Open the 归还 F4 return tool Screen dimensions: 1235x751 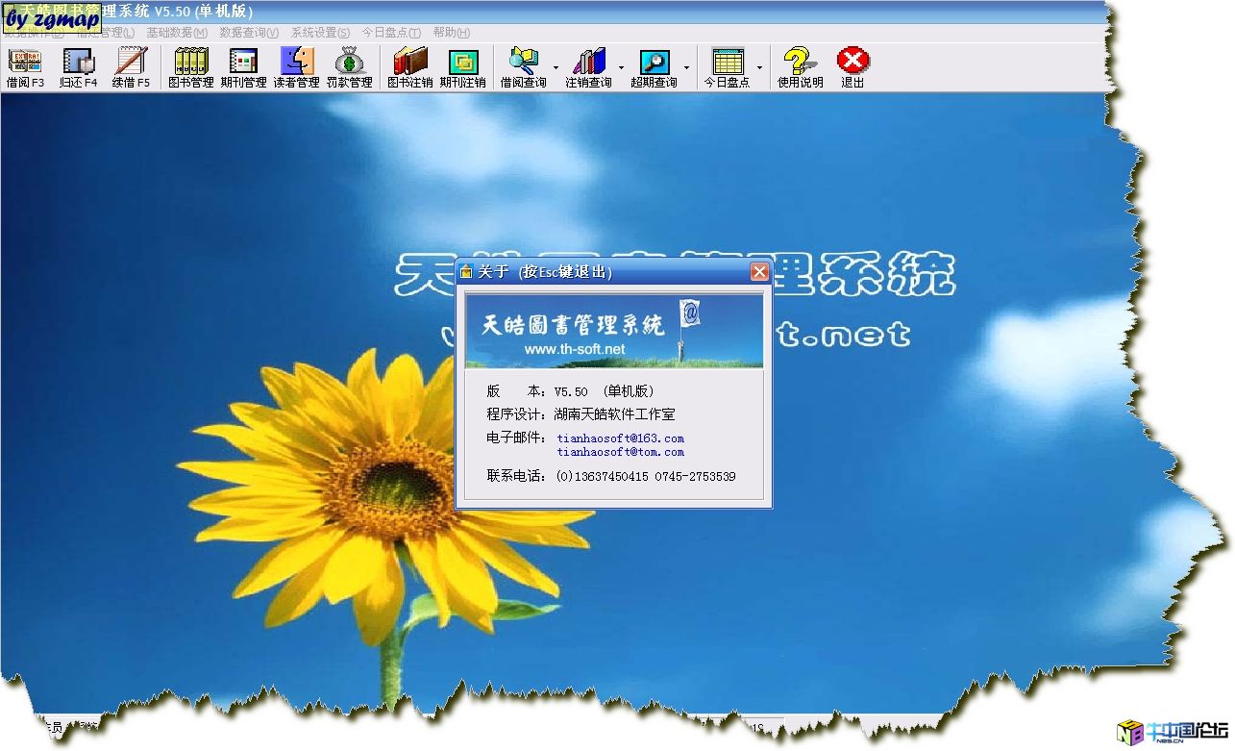coord(78,68)
